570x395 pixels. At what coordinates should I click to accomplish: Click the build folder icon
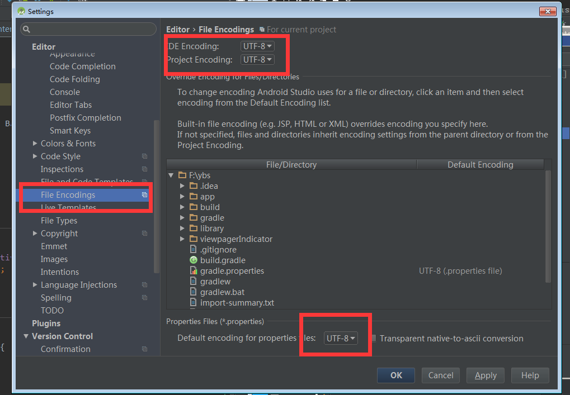tap(194, 207)
